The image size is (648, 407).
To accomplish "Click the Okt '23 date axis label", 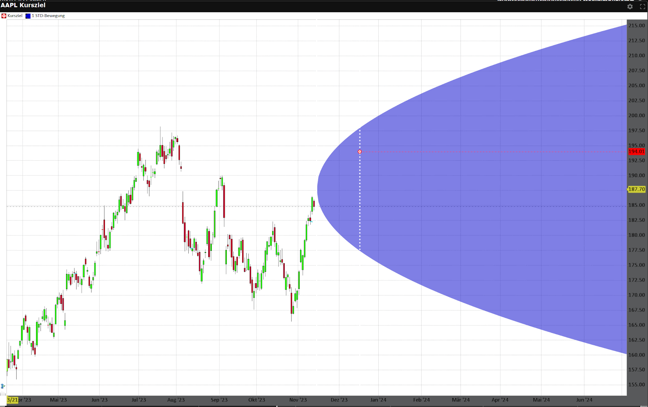I will [x=256, y=400].
